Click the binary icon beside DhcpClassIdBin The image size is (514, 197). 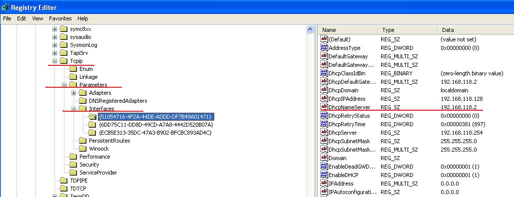[x=324, y=73]
